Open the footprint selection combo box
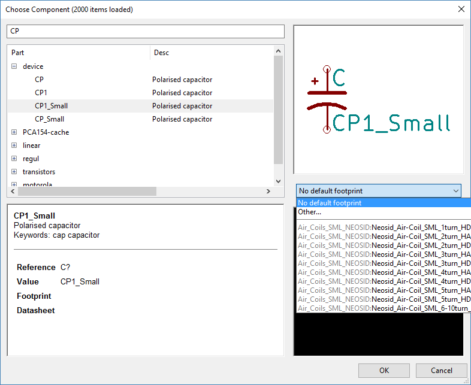Viewport: 471px width, 385px height. pos(379,191)
